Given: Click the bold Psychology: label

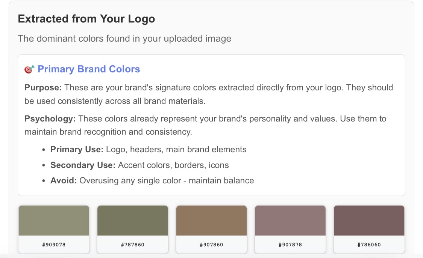Looking at the screenshot, I should (x=50, y=118).
